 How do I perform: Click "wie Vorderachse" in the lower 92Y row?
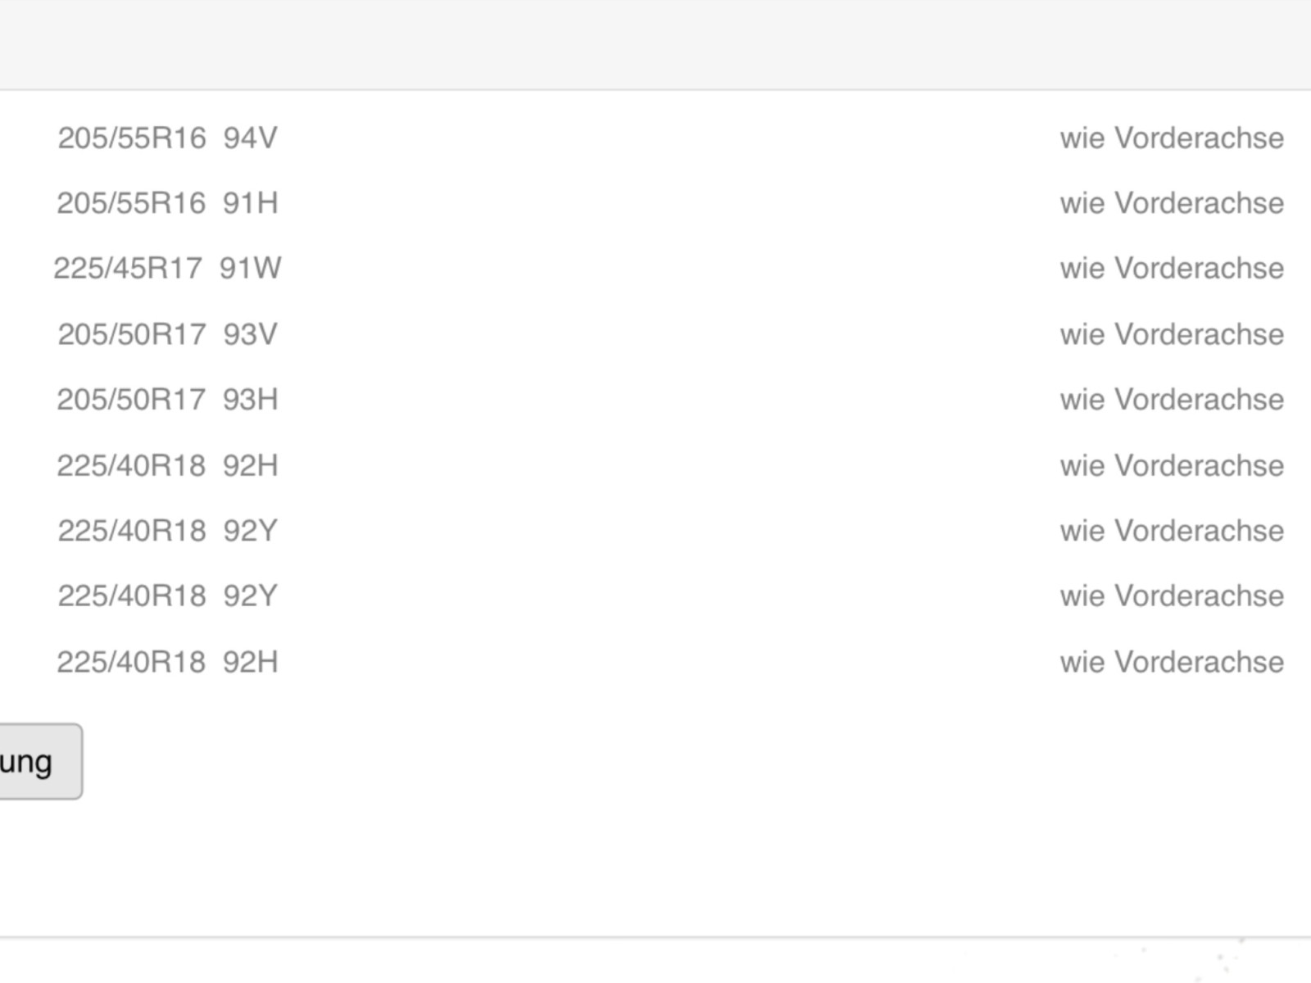tap(1172, 596)
